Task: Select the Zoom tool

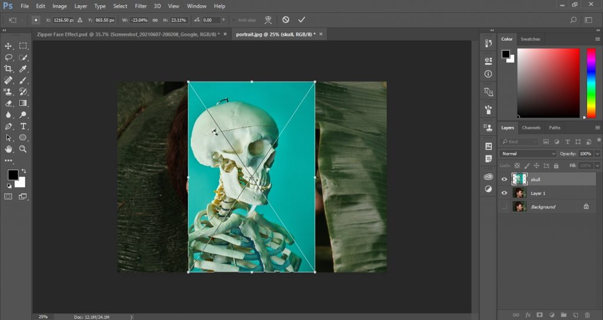Action: pyautogui.click(x=23, y=149)
